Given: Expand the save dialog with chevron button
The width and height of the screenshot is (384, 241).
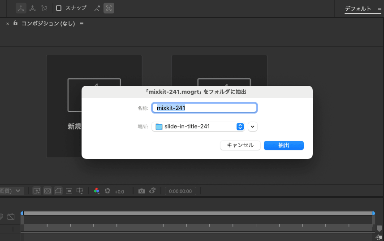Looking at the screenshot, I should click(253, 127).
